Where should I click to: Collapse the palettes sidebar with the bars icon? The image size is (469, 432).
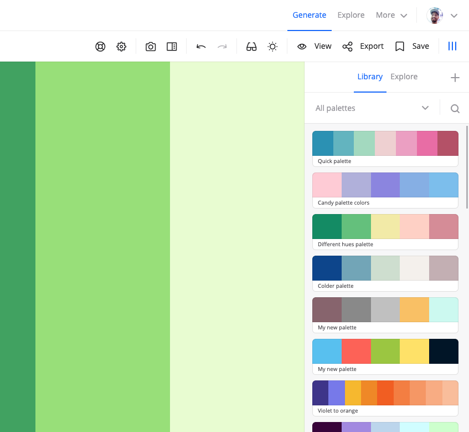(452, 46)
